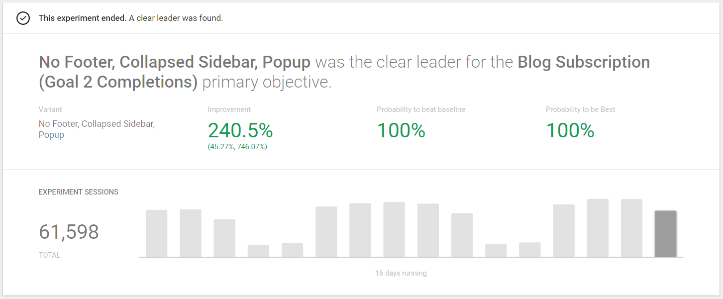Image resolution: width=723 pixels, height=299 pixels.
Task: Click the third bar in sessions chart
Action: 224,238
